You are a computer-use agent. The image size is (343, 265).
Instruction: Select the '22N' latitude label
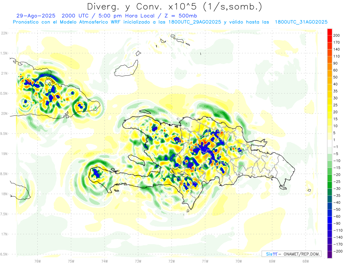point(4,33)
